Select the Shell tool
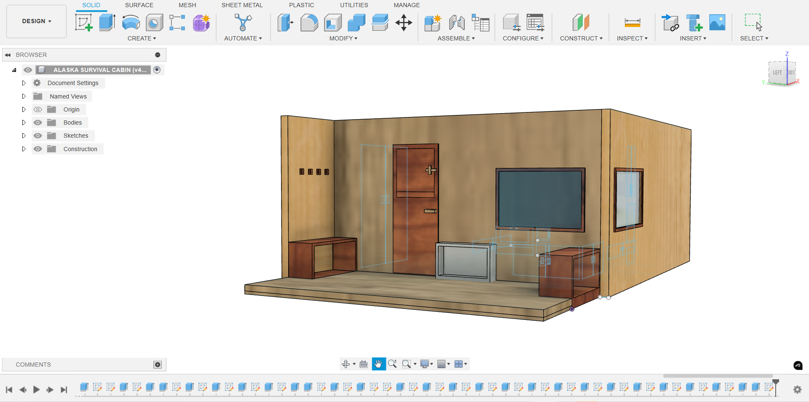 click(x=333, y=22)
